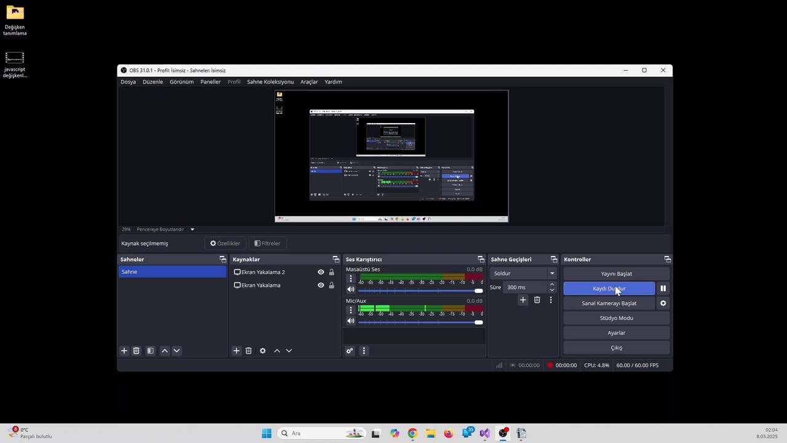Pause the recording

pyautogui.click(x=663, y=288)
